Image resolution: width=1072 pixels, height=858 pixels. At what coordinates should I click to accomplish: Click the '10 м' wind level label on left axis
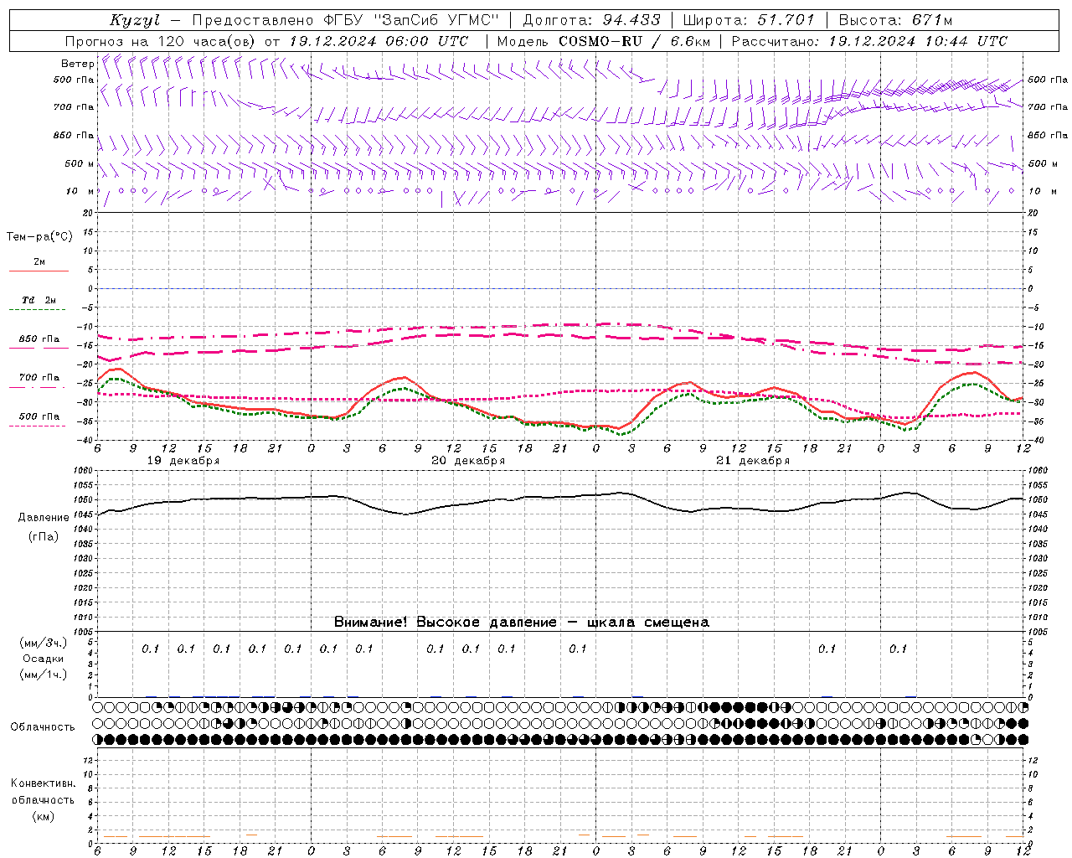80,191
